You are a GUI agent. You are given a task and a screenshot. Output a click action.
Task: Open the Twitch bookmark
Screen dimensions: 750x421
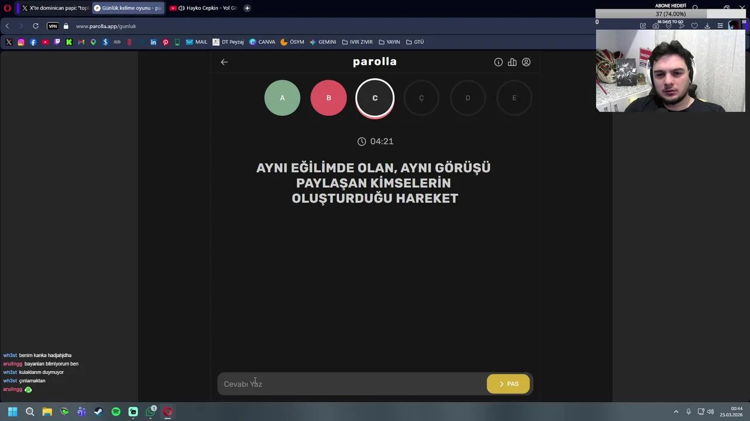pos(57,42)
